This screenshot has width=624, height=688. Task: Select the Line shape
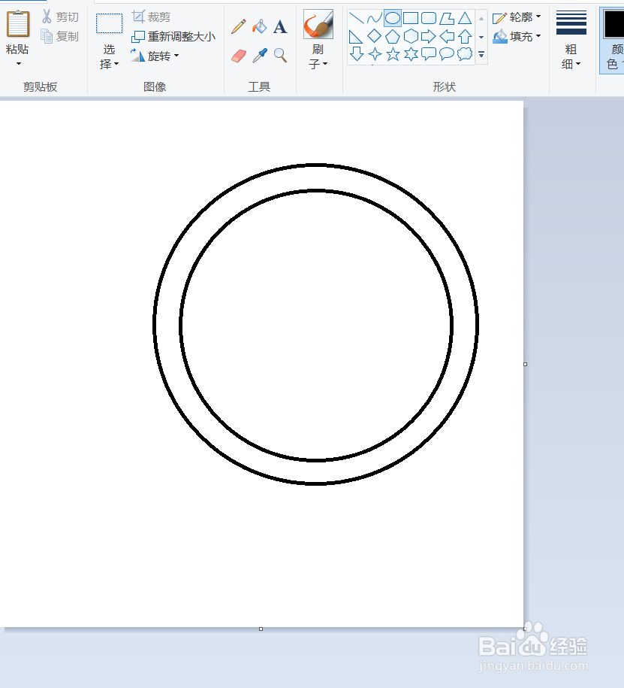click(x=356, y=18)
